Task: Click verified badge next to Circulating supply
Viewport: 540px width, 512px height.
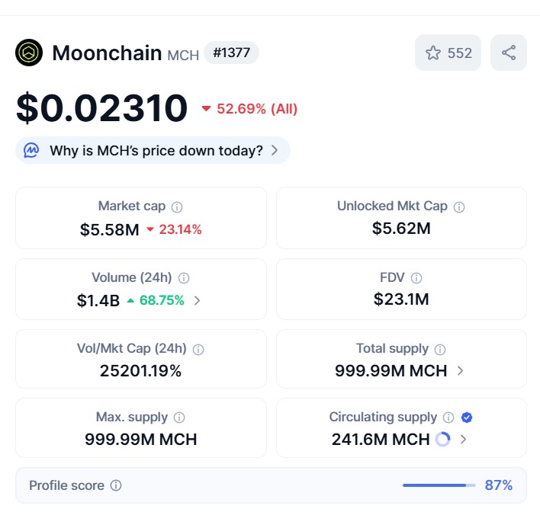Action: coord(467,418)
